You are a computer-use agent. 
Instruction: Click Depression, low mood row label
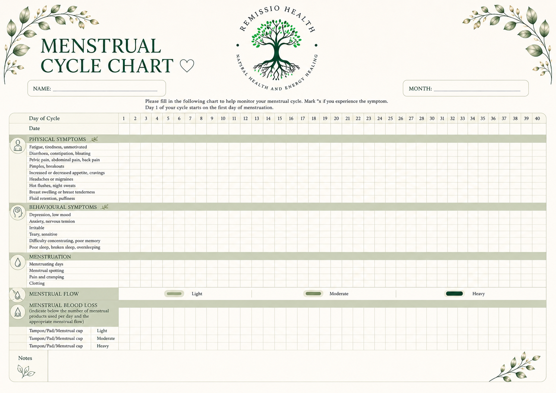tap(50, 215)
